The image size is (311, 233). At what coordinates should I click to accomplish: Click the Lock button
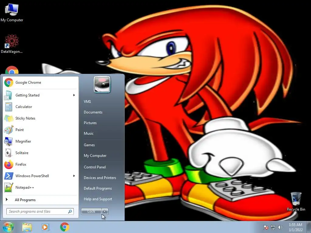coord(91,211)
